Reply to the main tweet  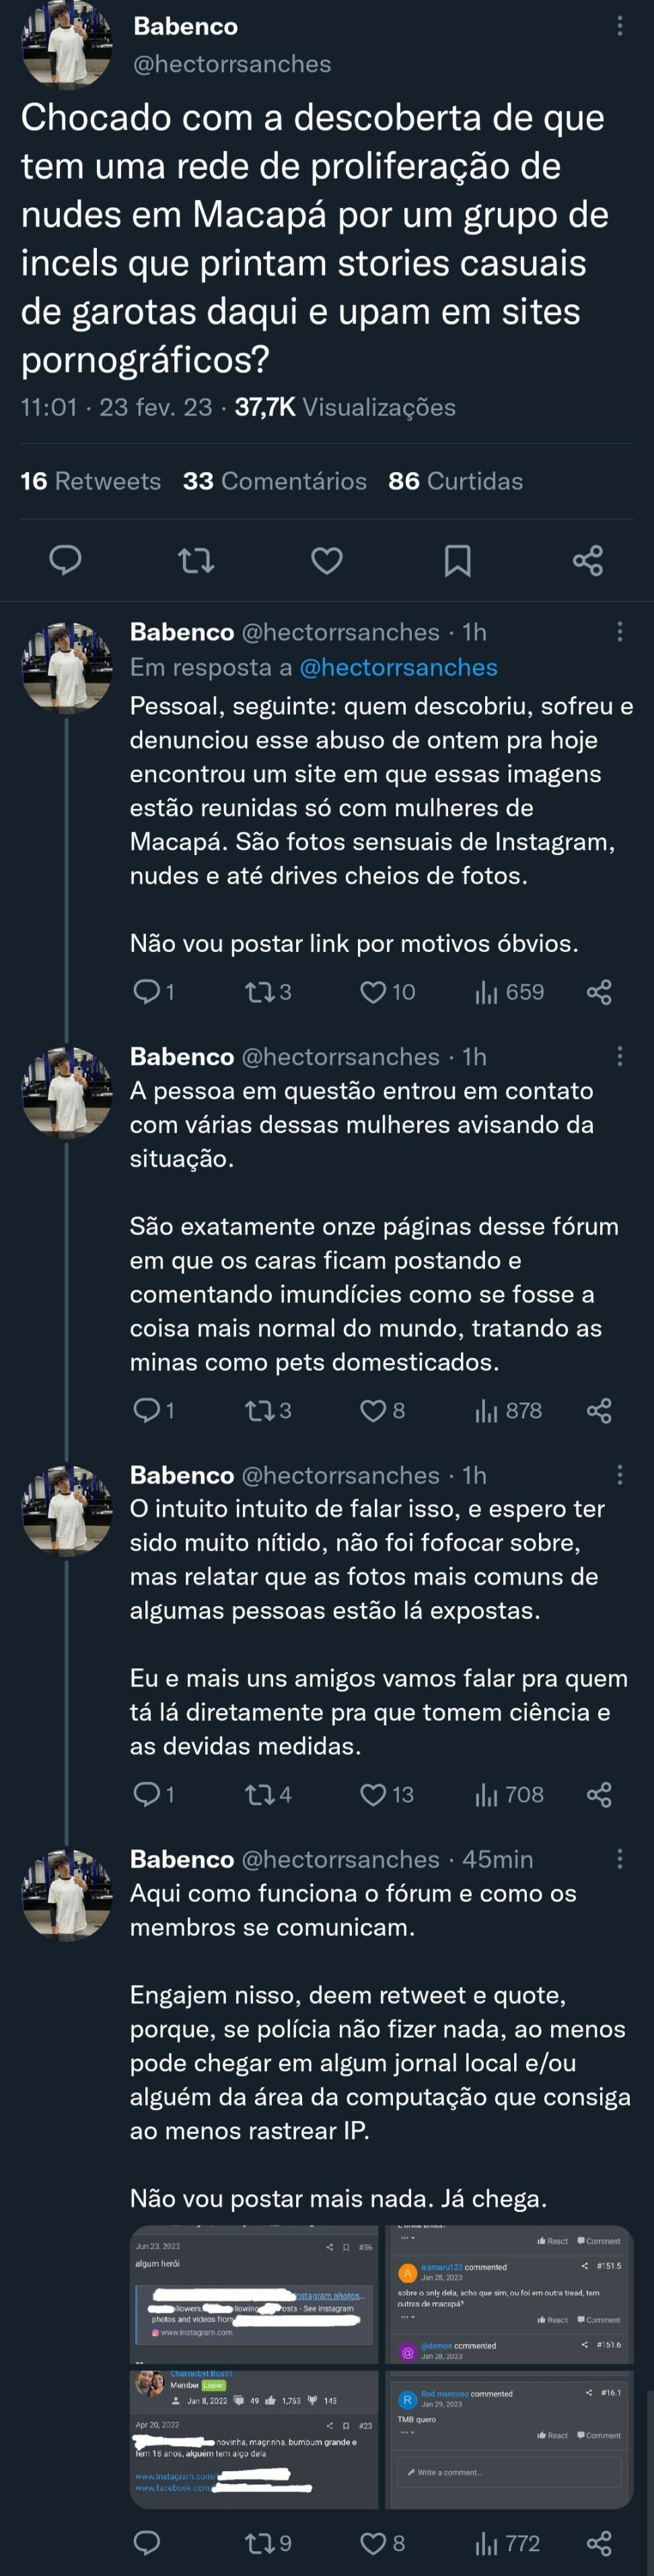pyautogui.click(x=65, y=560)
